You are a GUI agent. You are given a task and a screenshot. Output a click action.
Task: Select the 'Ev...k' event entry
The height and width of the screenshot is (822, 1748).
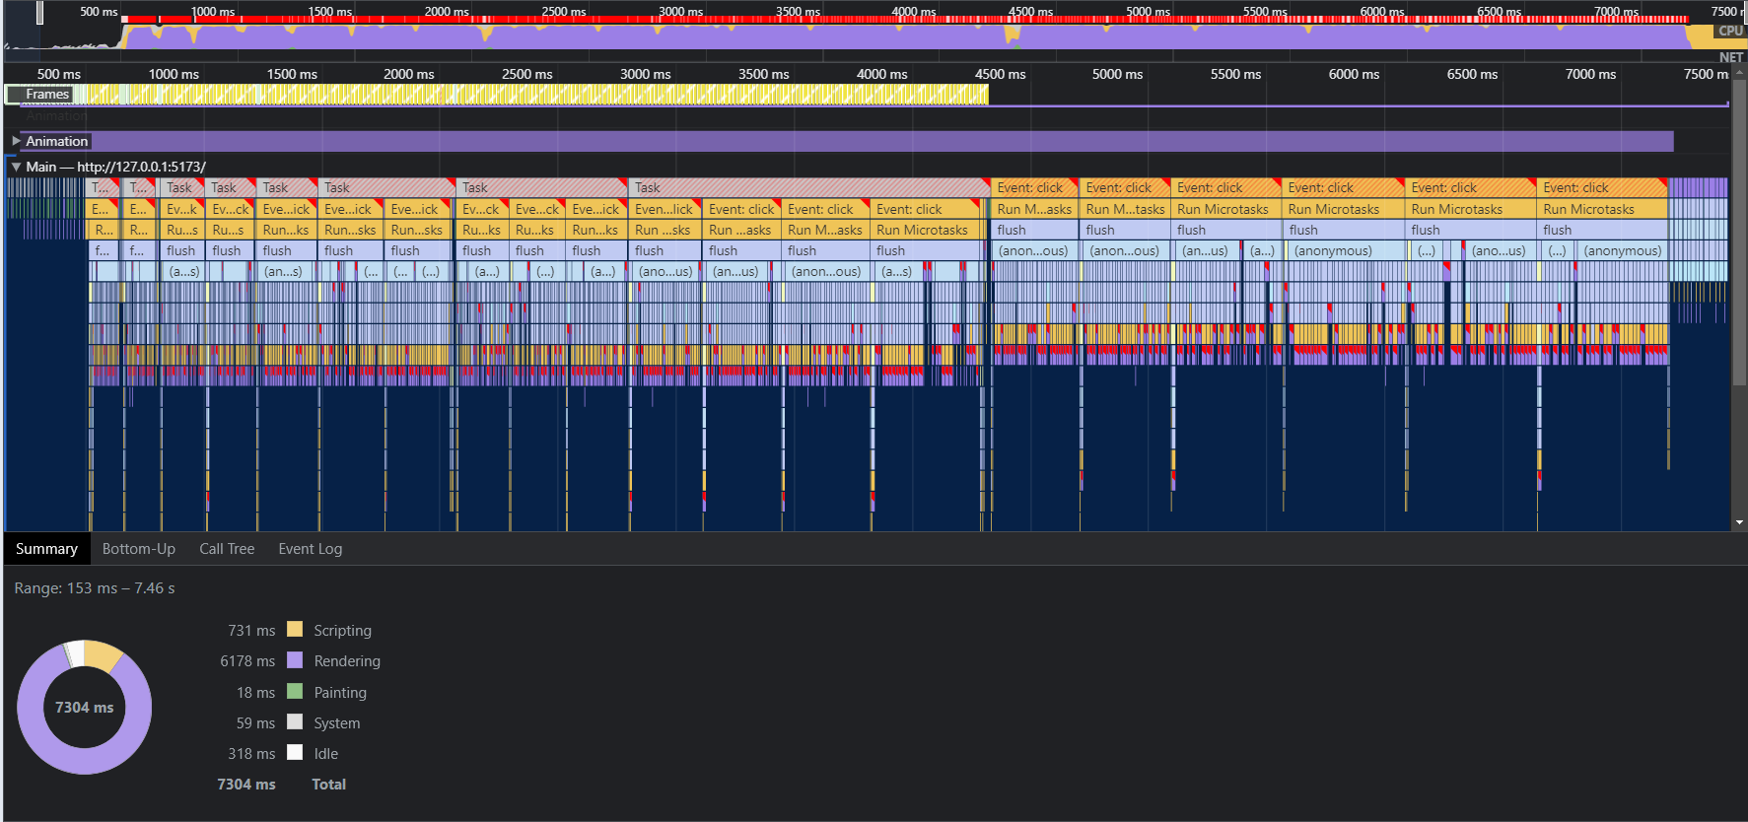(181, 209)
